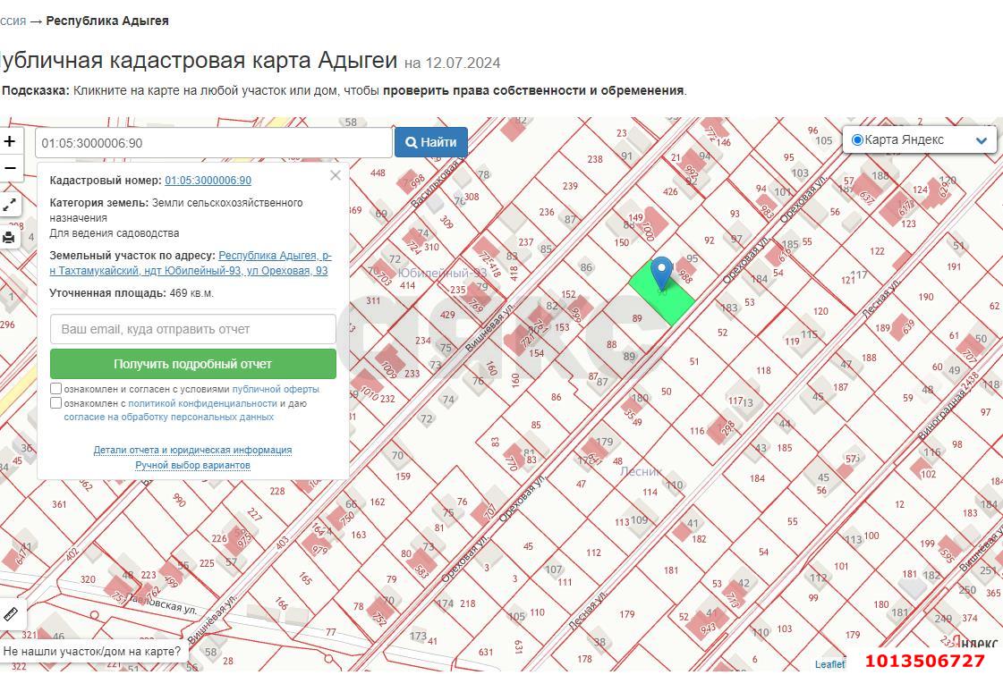This screenshot has height=675, width=1003.
Task: Print the cadastral map
Action: tap(10, 237)
